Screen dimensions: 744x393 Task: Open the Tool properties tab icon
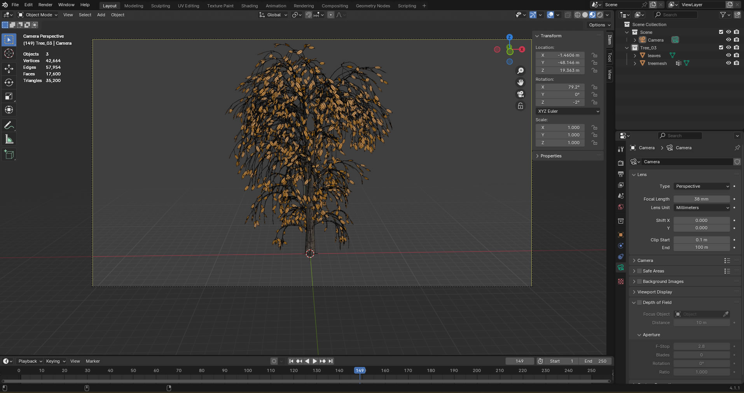tap(621, 149)
